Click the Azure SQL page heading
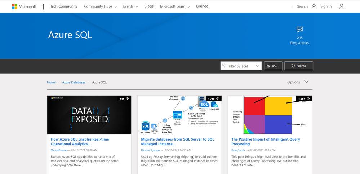The image size is (360, 174). coord(70,35)
